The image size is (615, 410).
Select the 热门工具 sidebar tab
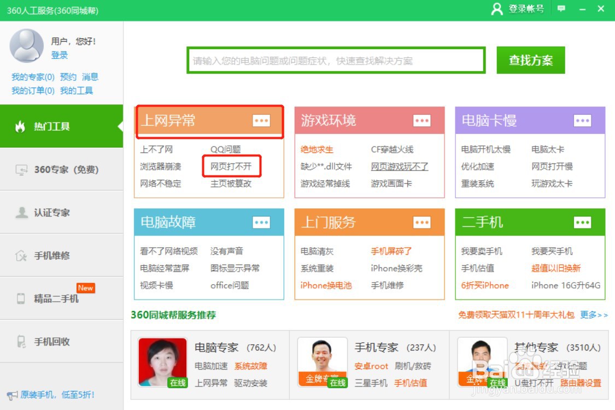62,126
